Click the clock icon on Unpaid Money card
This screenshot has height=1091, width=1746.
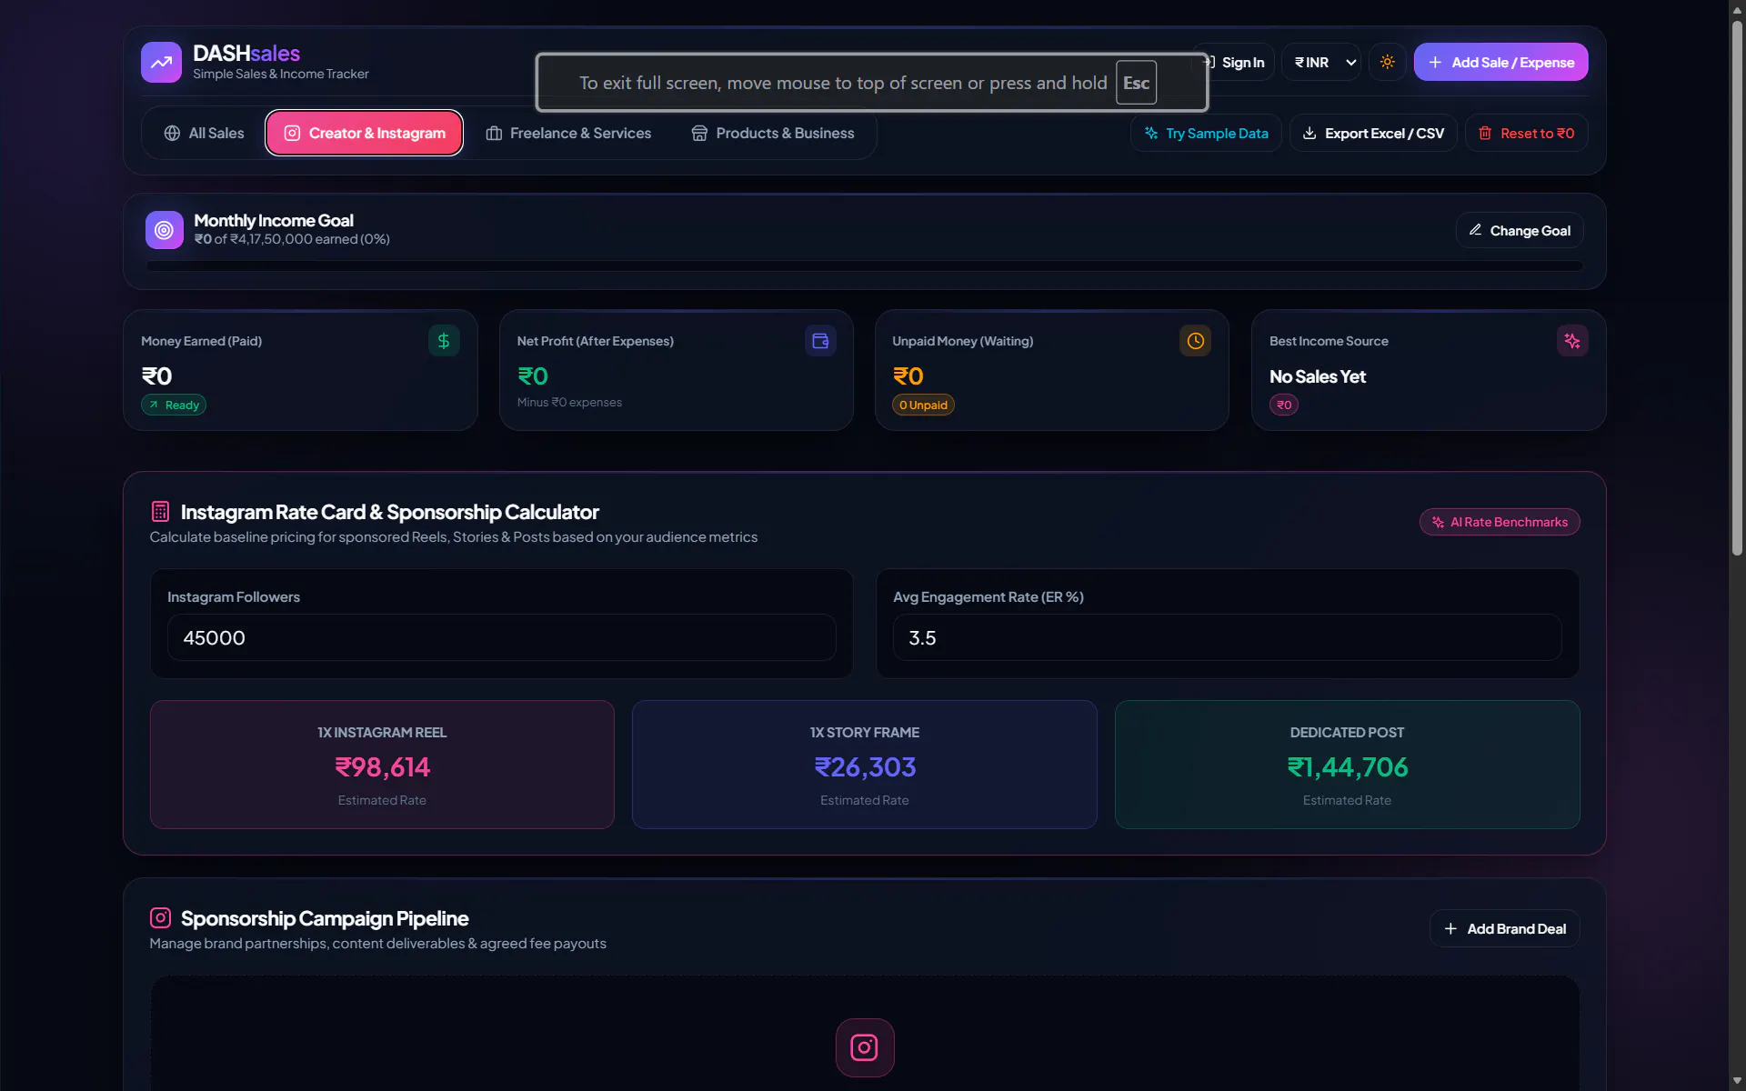(1196, 341)
